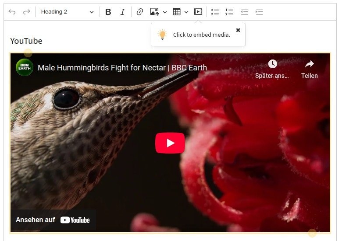The image size is (342, 241).
Task: Click the decrease indent icon
Action: (245, 12)
